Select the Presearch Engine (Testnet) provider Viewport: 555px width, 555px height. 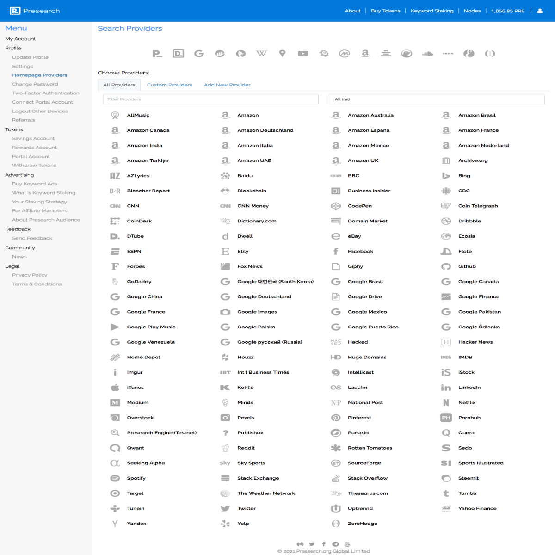[x=162, y=433]
